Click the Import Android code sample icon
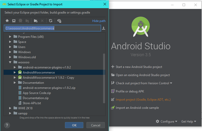The height and width of the screenshot is (131, 202). coord(113,108)
